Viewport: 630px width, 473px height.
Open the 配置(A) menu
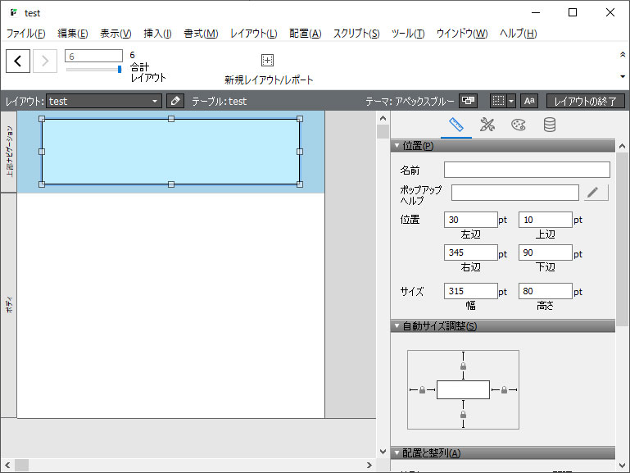(x=306, y=34)
